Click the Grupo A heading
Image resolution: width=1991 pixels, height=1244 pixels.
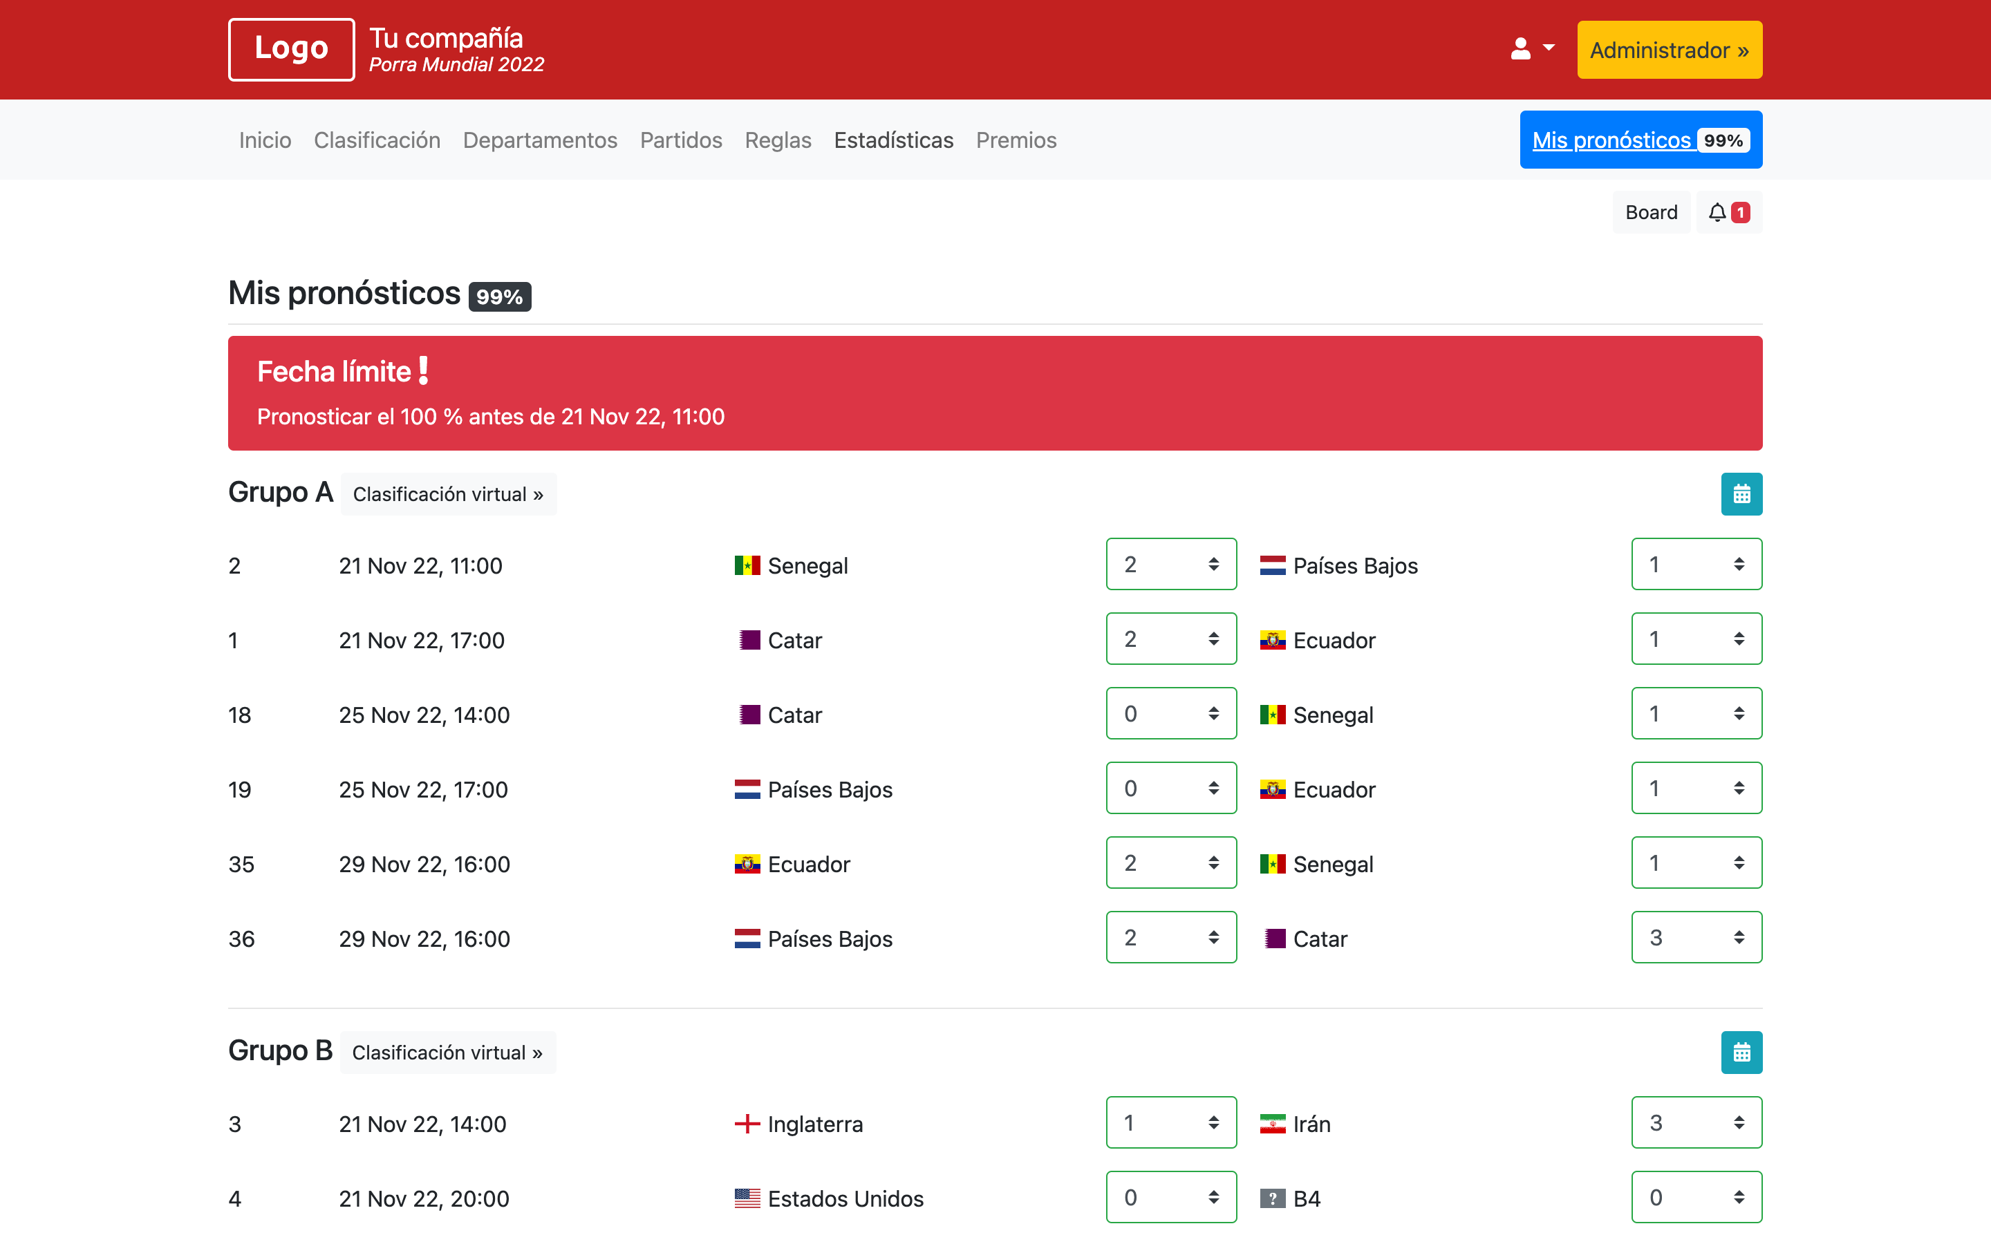281,492
